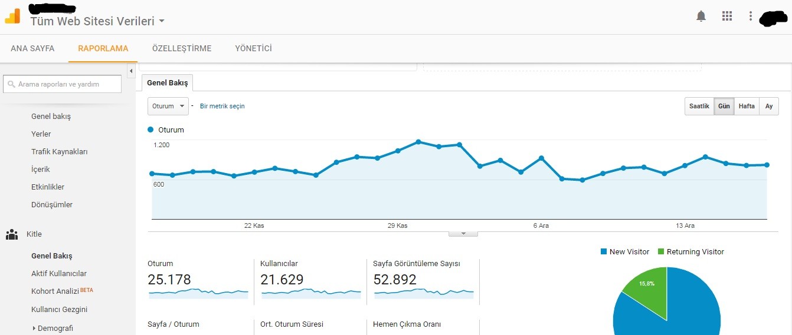Click the green Returning Visitor legend swatch
Image resolution: width=792 pixels, height=335 pixels.
661,251
